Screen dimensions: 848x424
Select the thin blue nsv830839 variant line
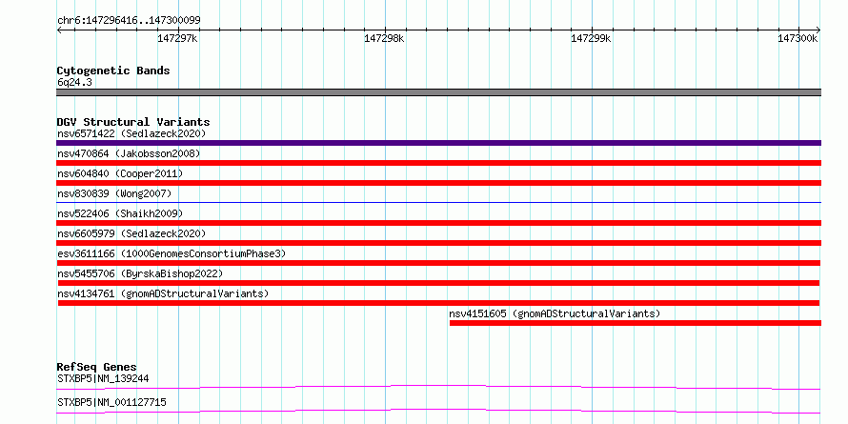click(x=438, y=202)
